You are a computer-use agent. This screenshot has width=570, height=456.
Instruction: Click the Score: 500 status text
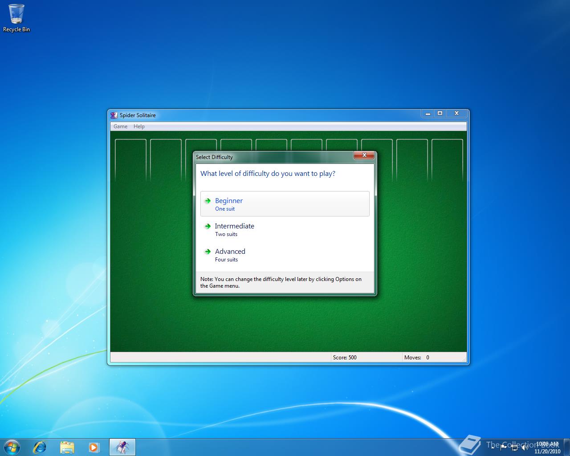click(x=345, y=358)
